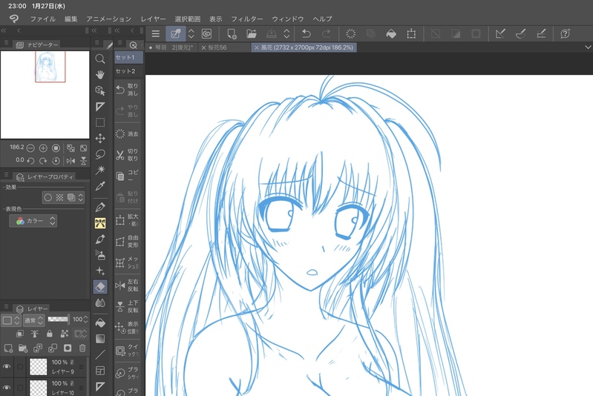Open the 編集 menu
Screen dimensions: 593x396
pyautogui.click(x=71, y=19)
